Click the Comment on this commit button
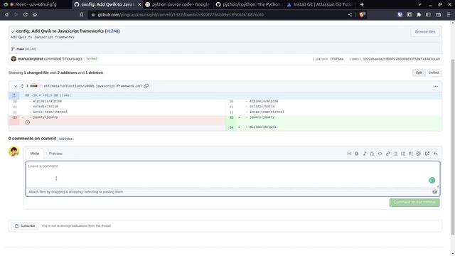 click(x=414, y=202)
